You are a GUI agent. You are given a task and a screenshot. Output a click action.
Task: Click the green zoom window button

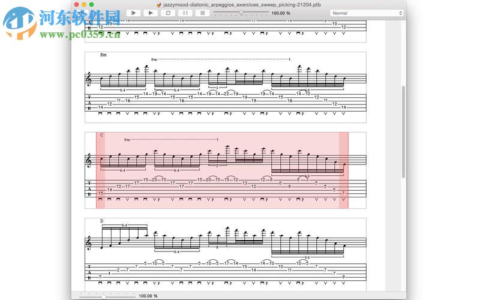pyautogui.click(x=92, y=5)
